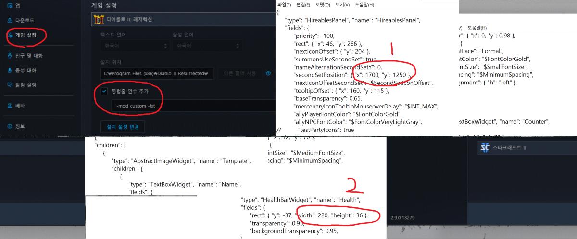Click the 설치 설정 변경 button
Image resolution: width=577 pixels, height=239 pixels.
click(123, 126)
